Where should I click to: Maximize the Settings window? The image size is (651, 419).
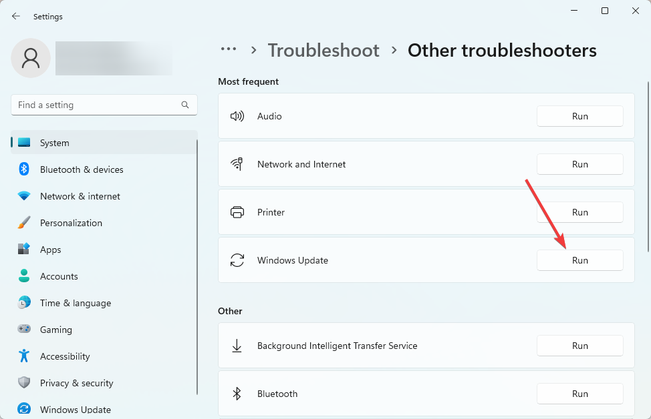[x=605, y=11]
